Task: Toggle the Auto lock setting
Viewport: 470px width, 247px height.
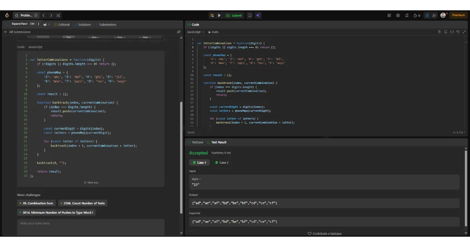Action: 213,32
